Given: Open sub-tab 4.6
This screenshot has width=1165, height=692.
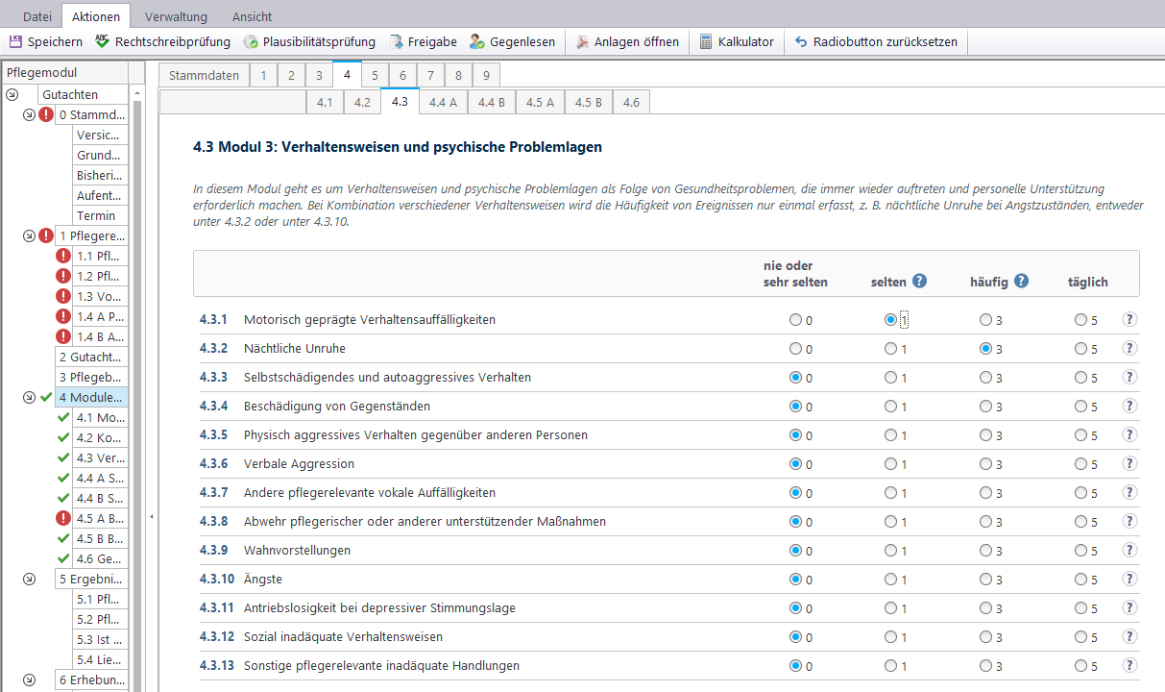Looking at the screenshot, I should click(631, 102).
